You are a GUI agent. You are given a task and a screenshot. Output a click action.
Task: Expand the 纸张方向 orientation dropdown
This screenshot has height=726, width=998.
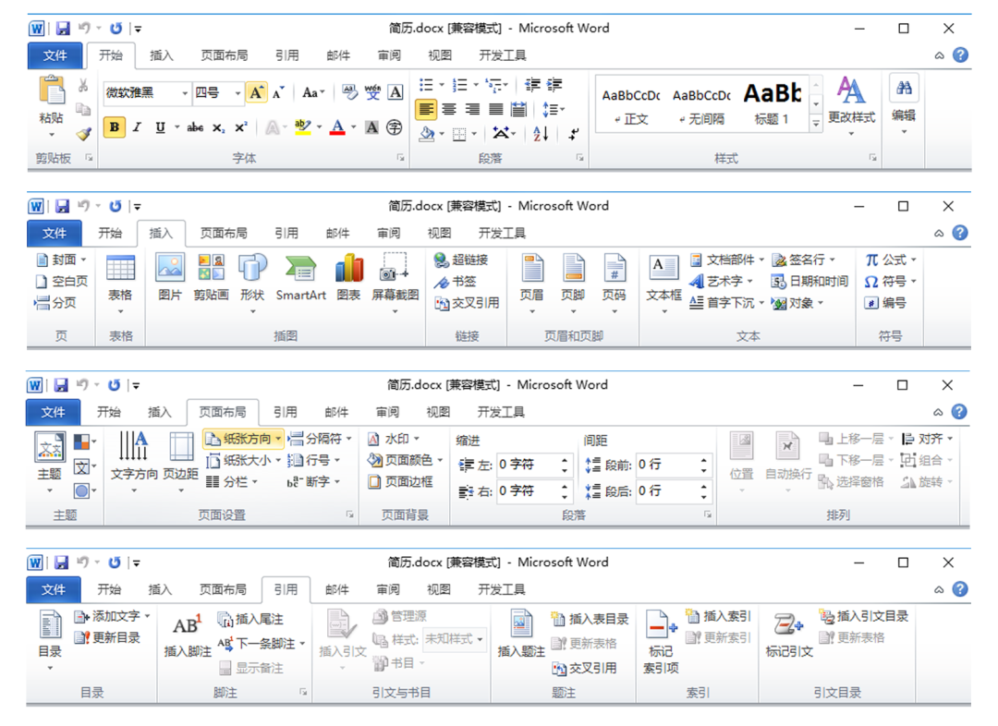pyautogui.click(x=277, y=439)
